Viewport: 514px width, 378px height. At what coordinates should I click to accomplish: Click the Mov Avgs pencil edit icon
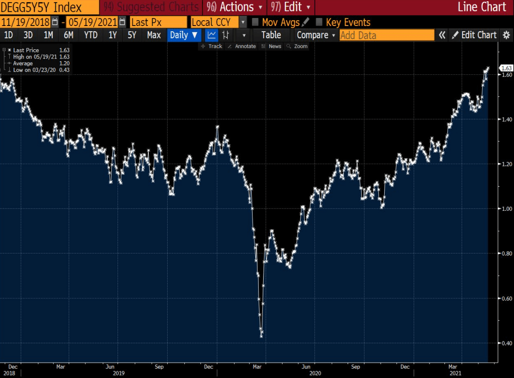click(305, 22)
